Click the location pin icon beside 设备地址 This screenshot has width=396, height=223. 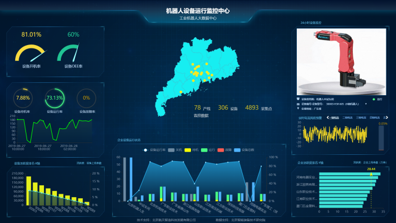point(298,108)
